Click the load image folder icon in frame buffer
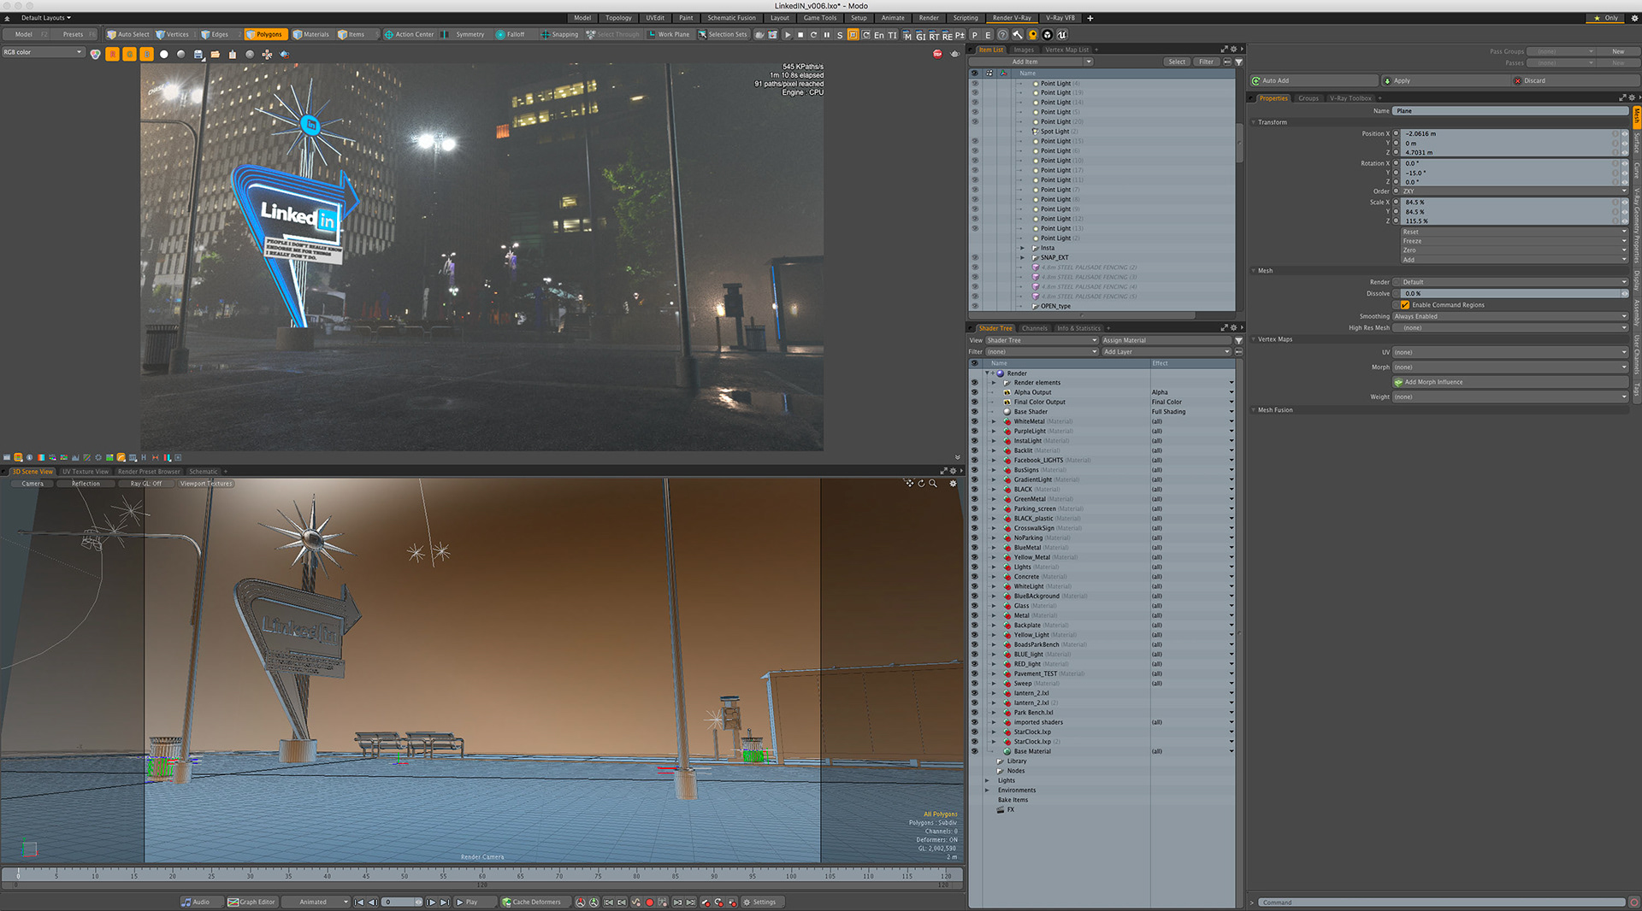This screenshot has height=911, width=1642. tap(216, 54)
